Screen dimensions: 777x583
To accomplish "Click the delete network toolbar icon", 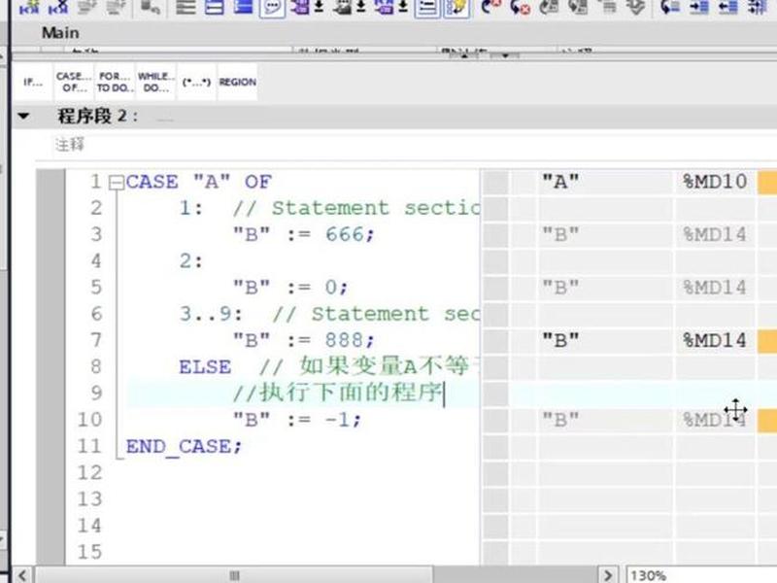I will 58,8.
